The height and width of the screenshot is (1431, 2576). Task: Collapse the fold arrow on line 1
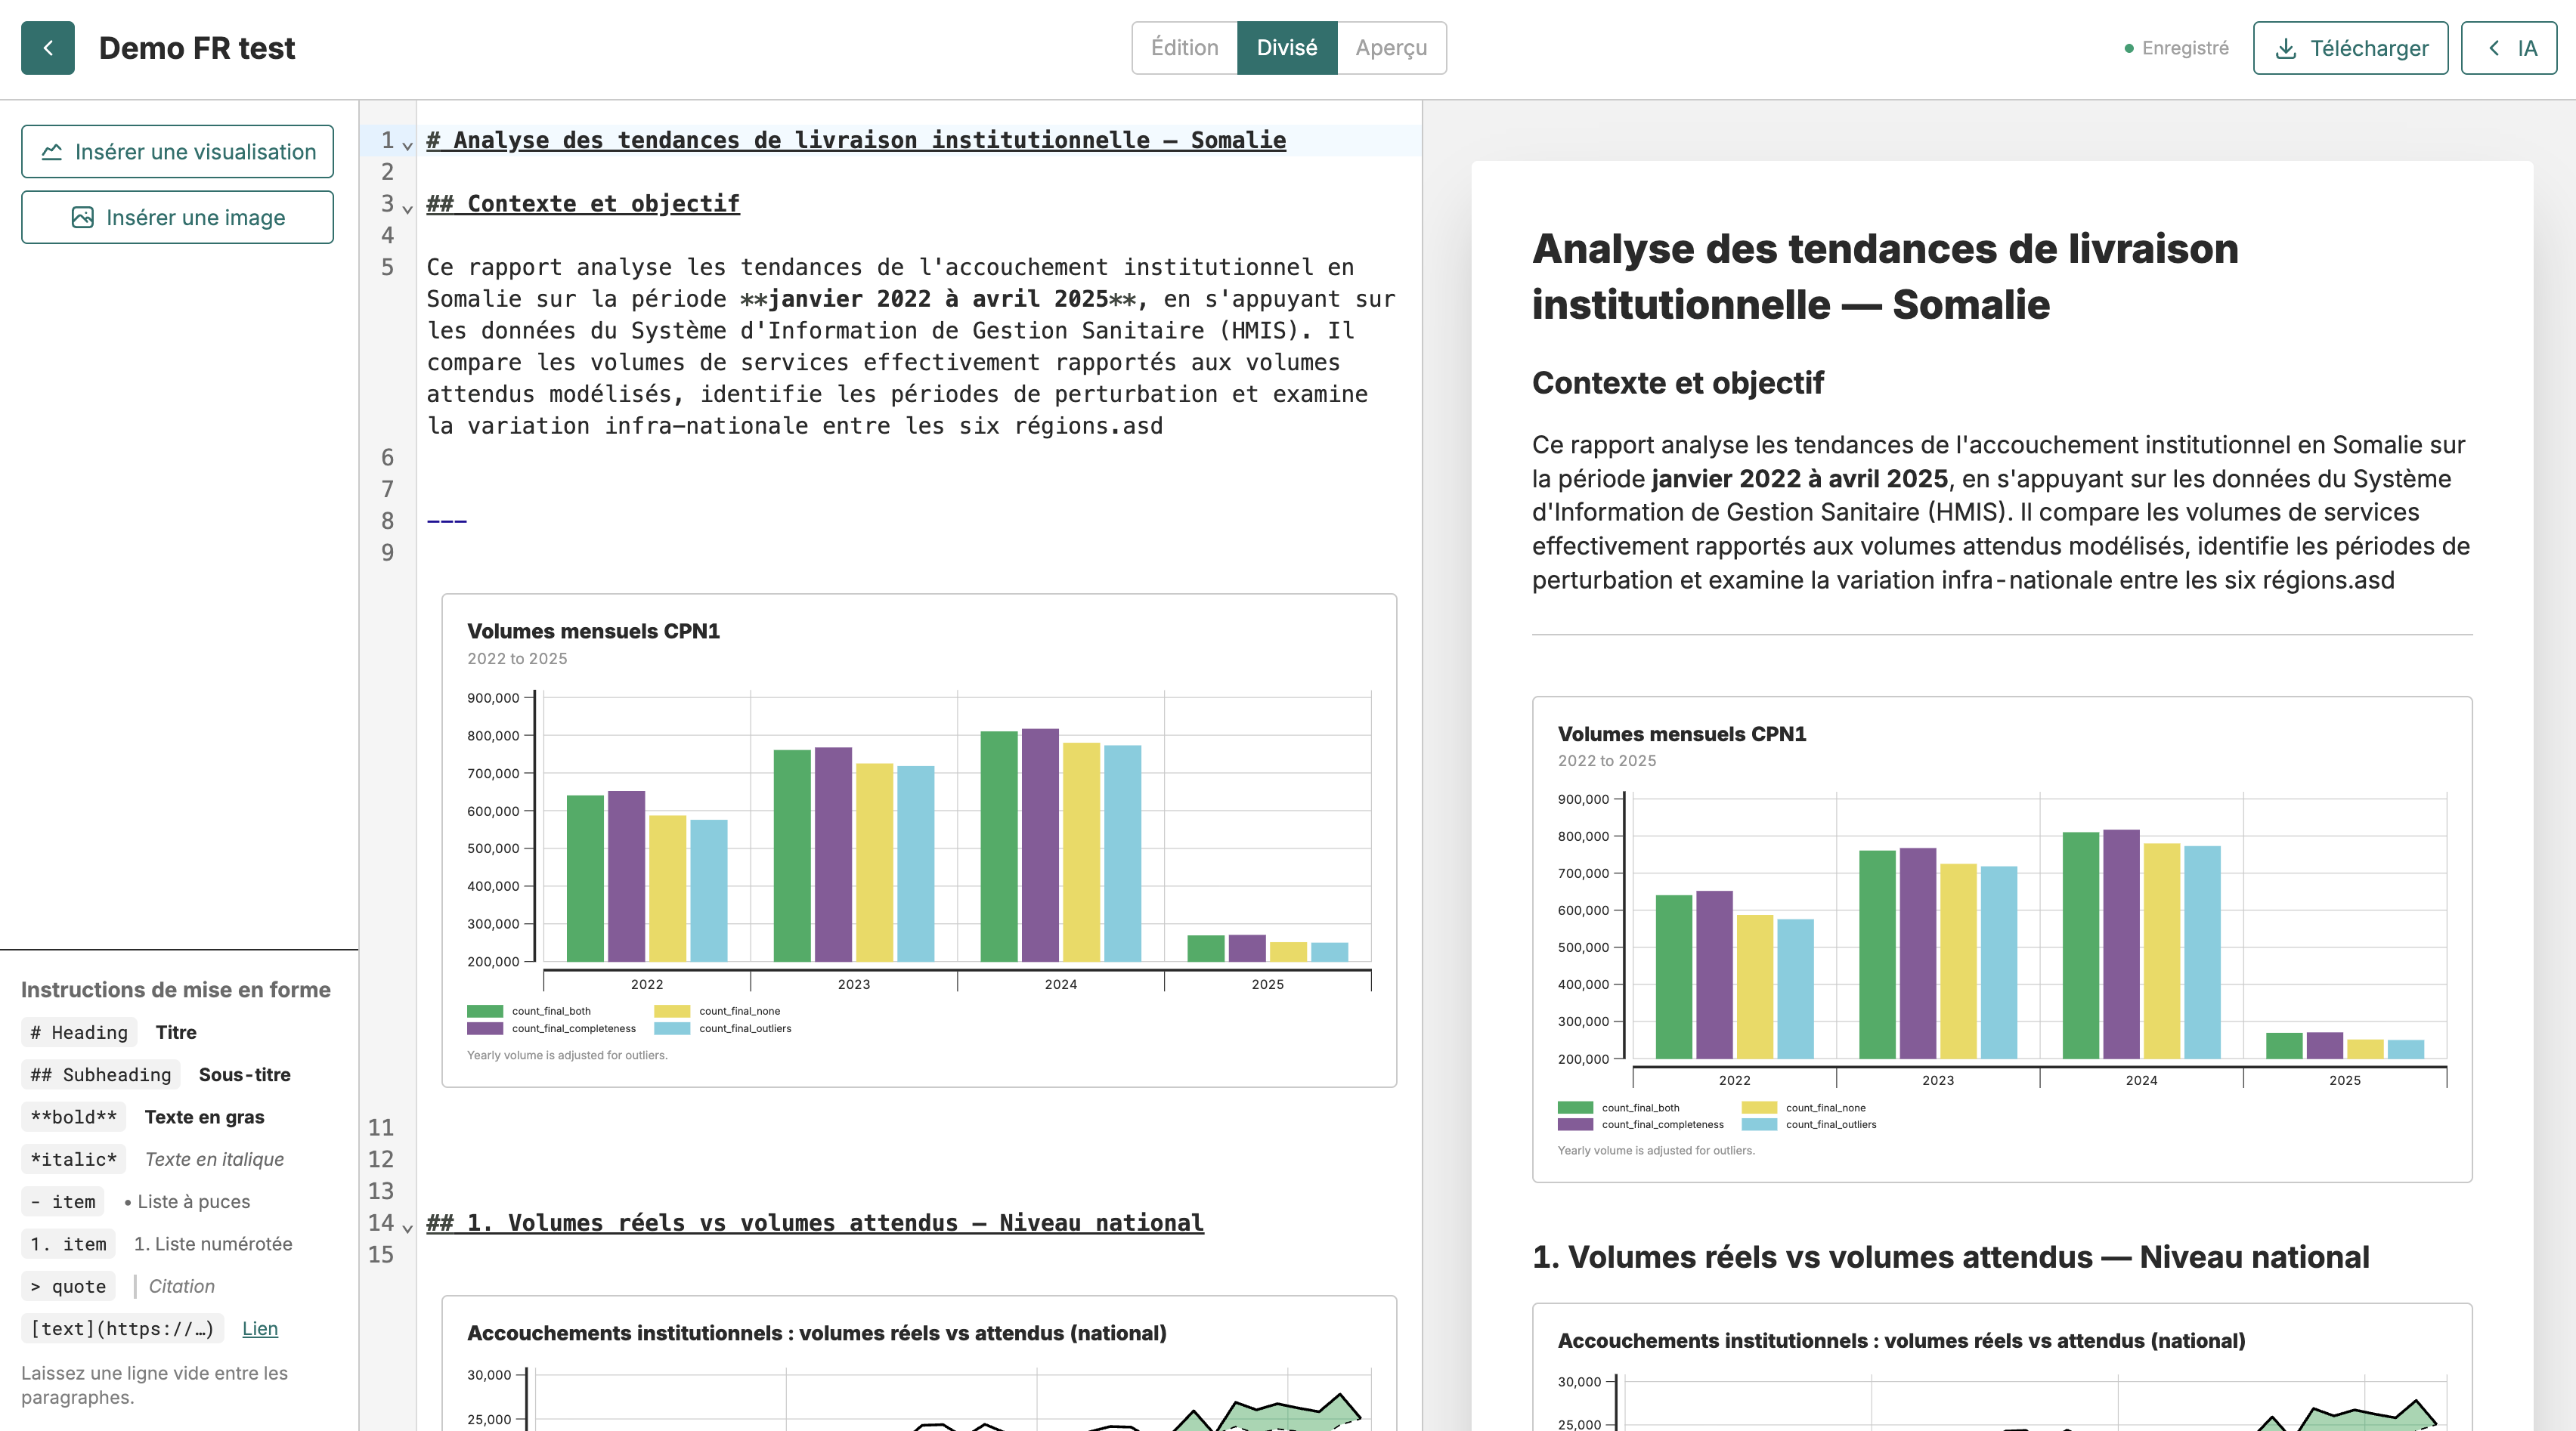click(407, 145)
